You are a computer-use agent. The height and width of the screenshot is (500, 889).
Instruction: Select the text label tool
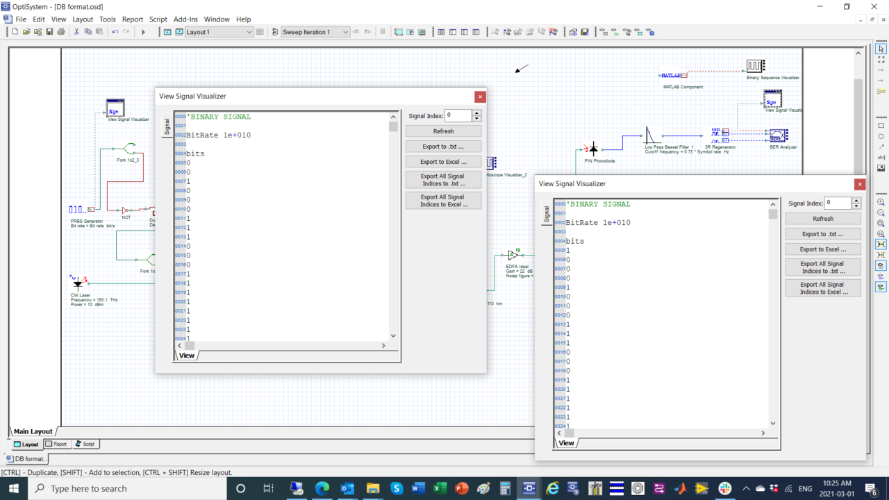(x=881, y=157)
